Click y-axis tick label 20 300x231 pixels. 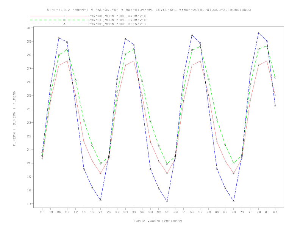tap(29, 163)
